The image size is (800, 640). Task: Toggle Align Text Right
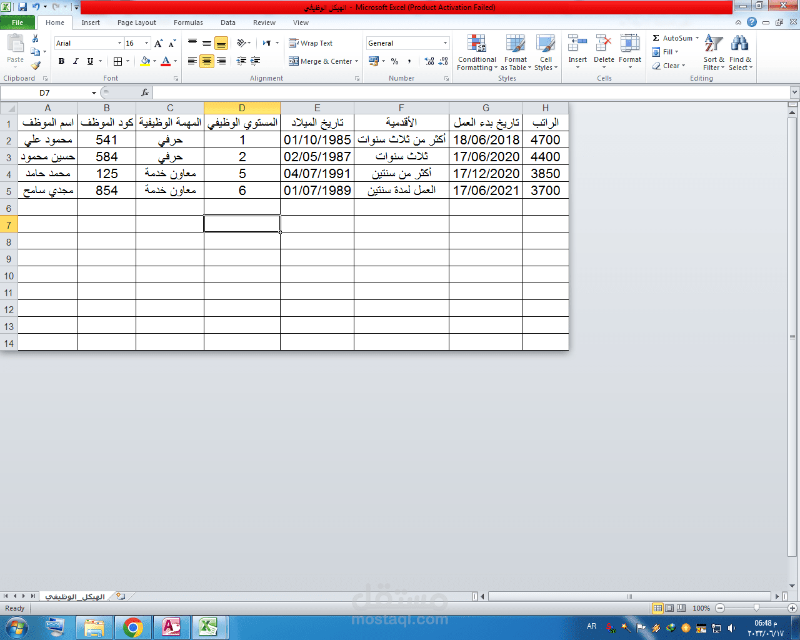click(x=221, y=61)
